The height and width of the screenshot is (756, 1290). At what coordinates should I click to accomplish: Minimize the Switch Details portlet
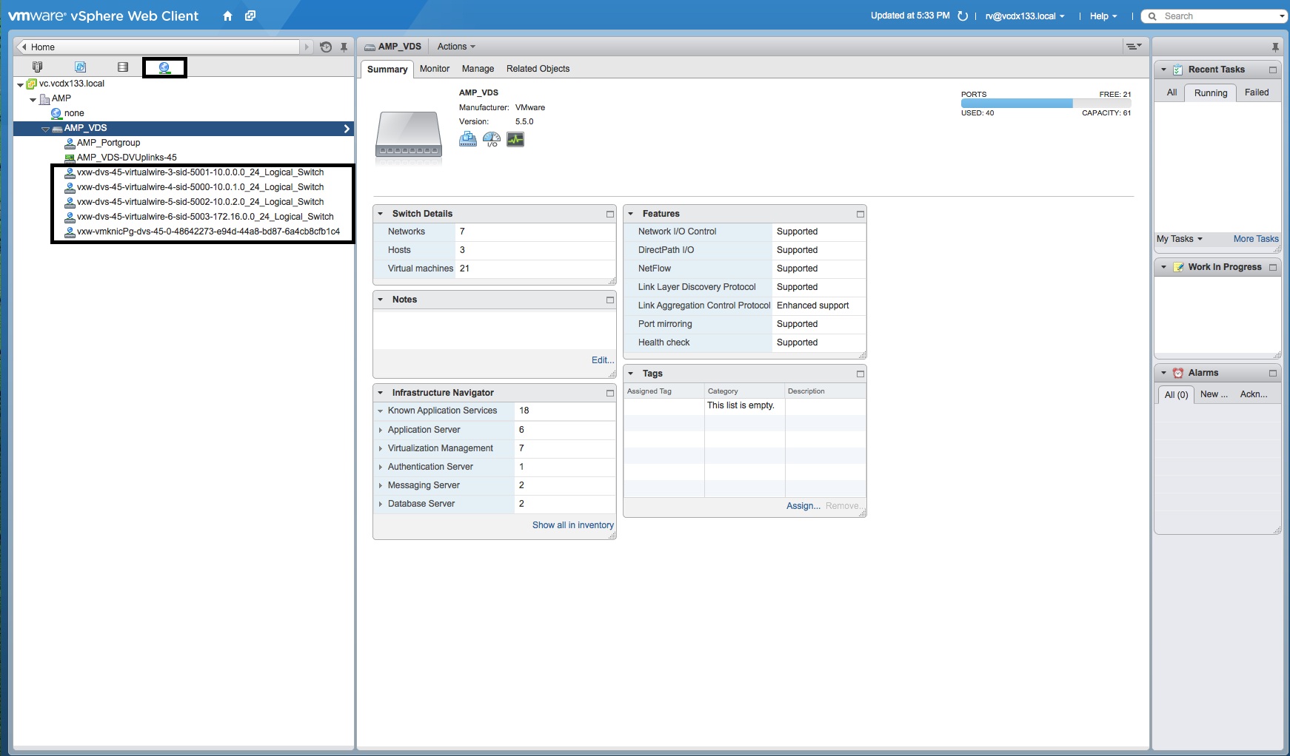pos(610,214)
